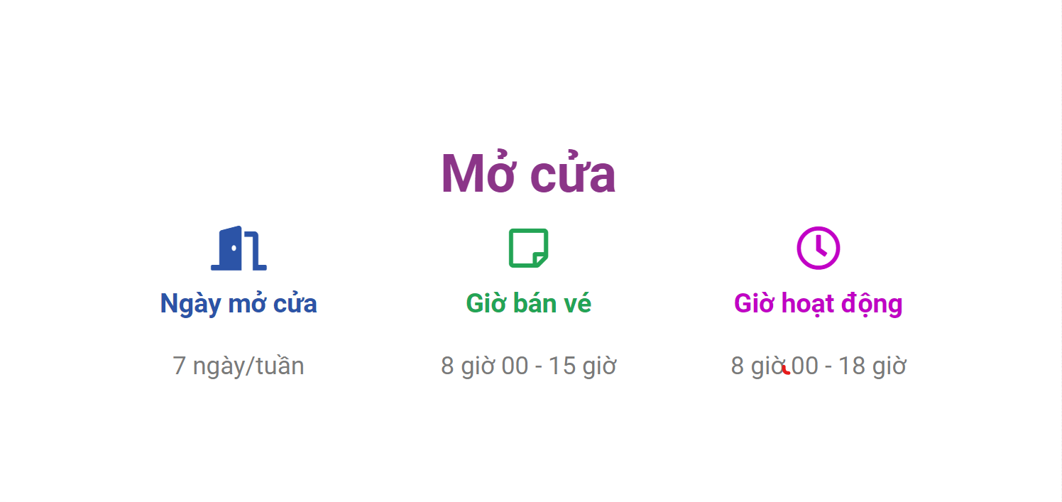Image resolution: width=1062 pixels, height=502 pixels.
Task: Click the word 'vé' in the green heading
Action: (x=577, y=303)
